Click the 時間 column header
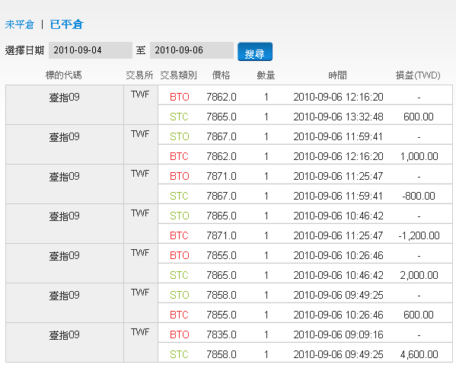This screenshot has width=456, height=368. [338, 75]
